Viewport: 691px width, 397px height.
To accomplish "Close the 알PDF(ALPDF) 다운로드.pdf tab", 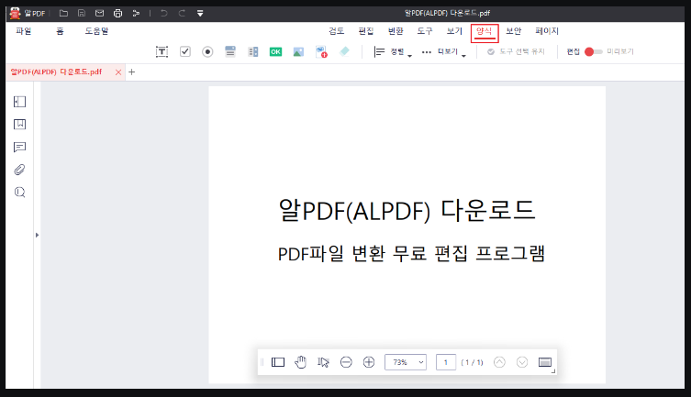I will click(x=118, y=72).
